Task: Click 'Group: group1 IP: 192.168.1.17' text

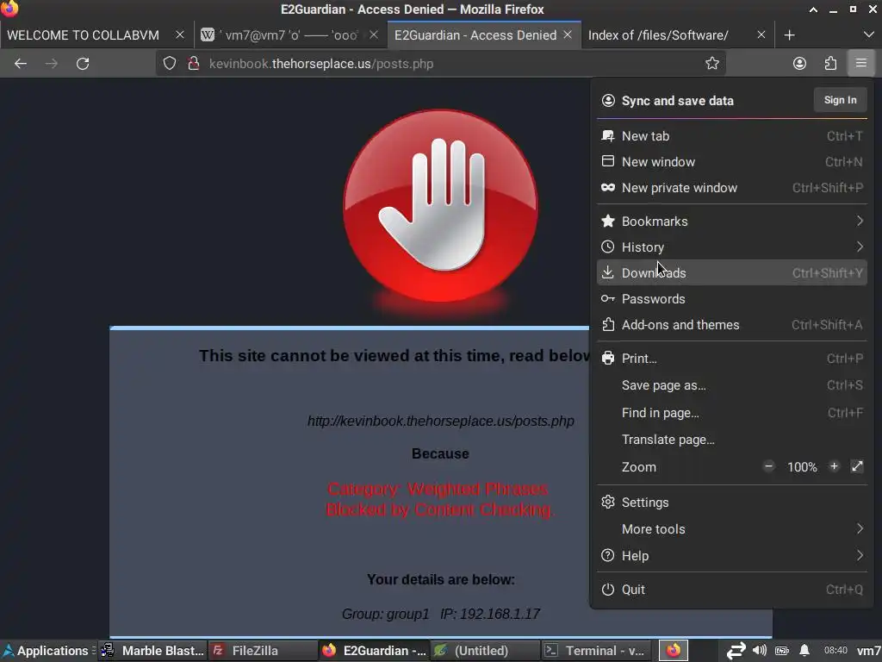Action: pyautogui.click(x=440, y=614)
